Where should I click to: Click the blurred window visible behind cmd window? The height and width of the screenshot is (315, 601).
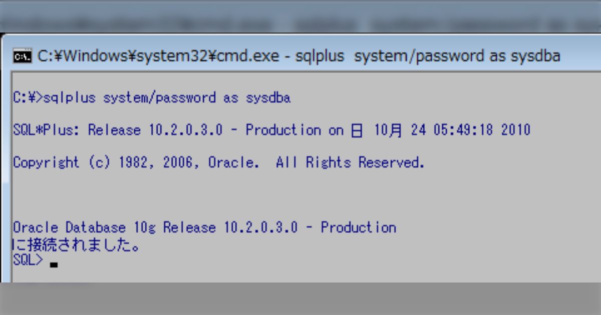[300, 20]
